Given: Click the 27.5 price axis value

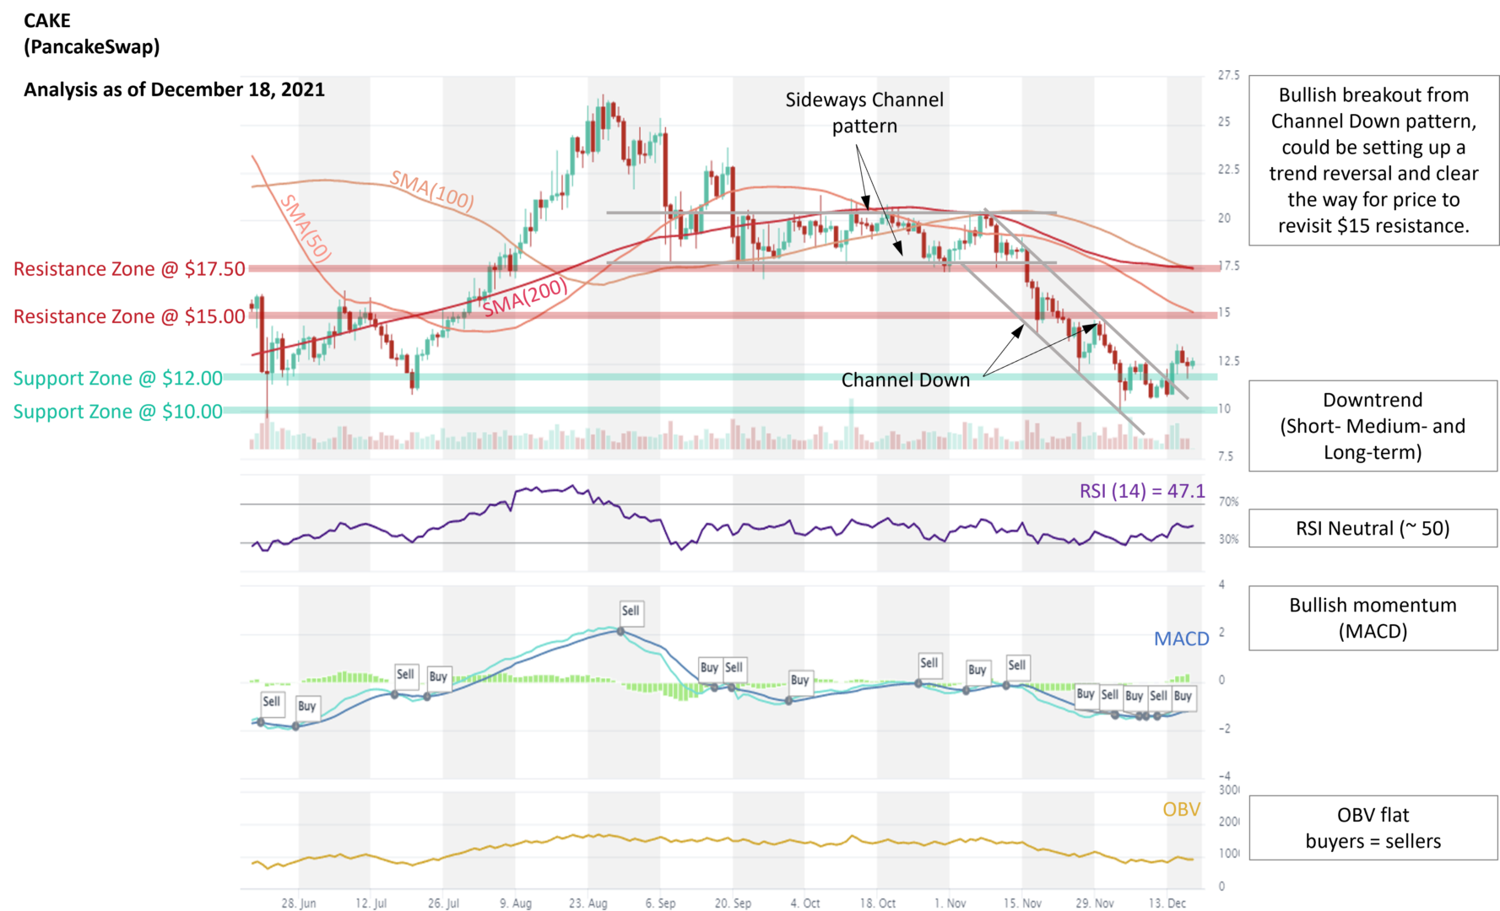Looking at the screenshot, I should [1228, 75].
